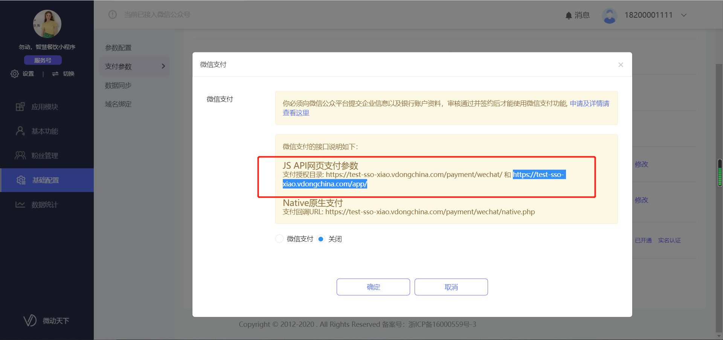Select the 微信支付 radio button
The width and height of the screenshot is (723, 340).
tap(279, 239)
